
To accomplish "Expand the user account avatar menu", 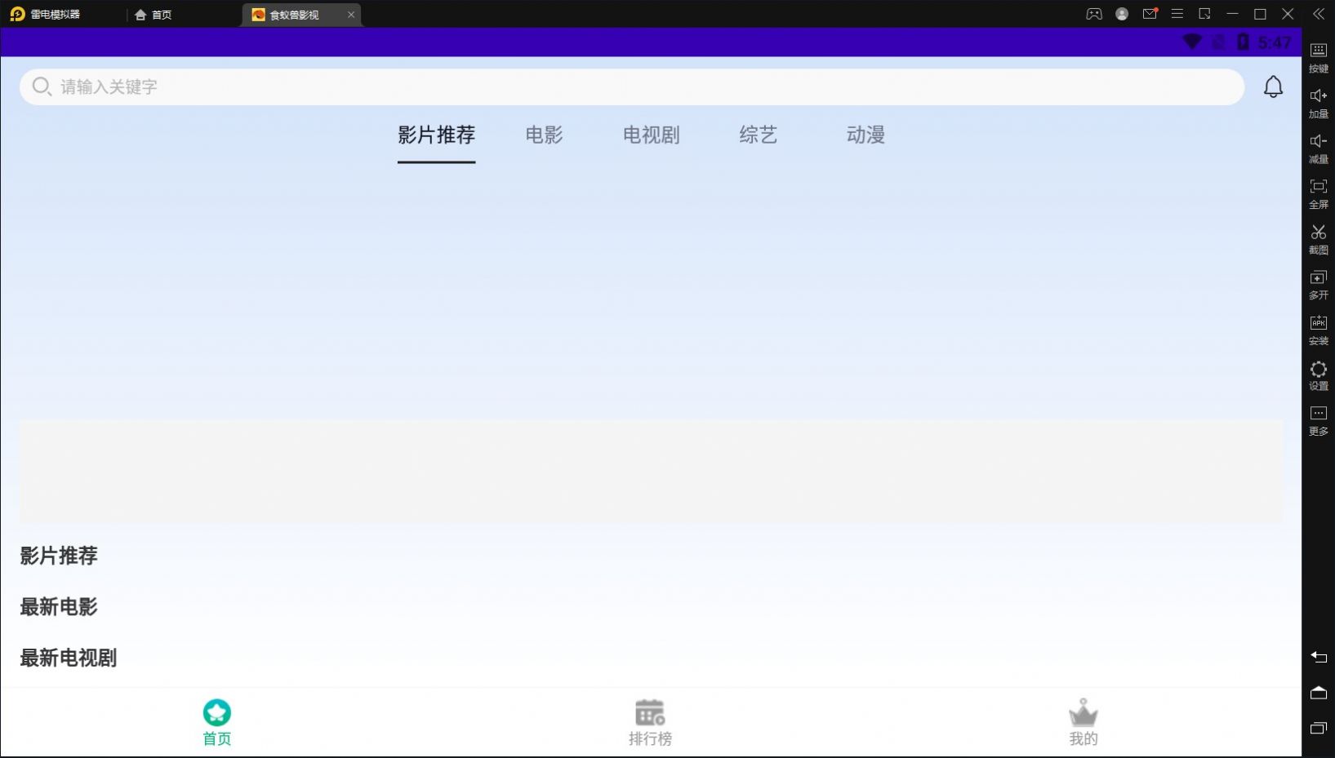I will coord(1122,13).
